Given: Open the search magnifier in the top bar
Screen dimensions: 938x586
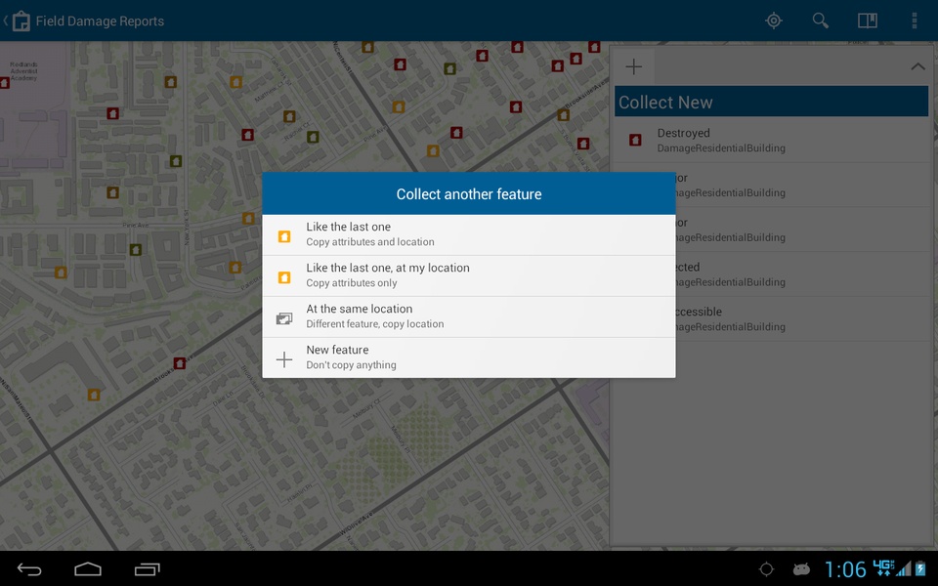Looking at the screenshot, I should pyautogui.click(x=820, y=21).
